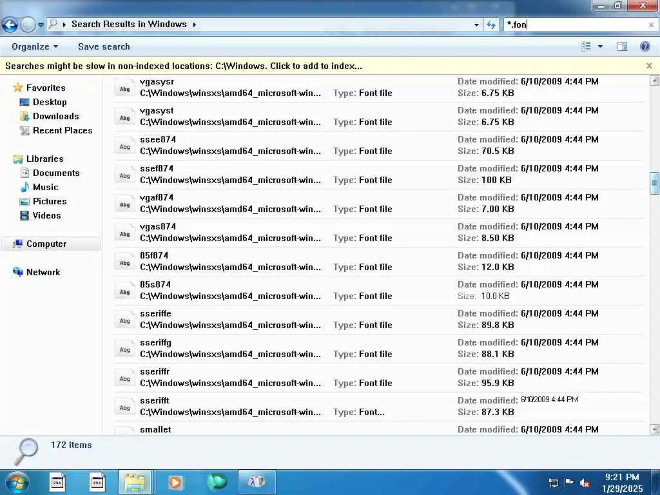
Task: Select the vgas874 font file icon
Action: tap(124, 233)
